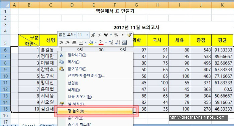The width and height of the screenshot is (234, 126).
Task: Select the 체육 header cell
Action: pyautogui.click(x=179, y=40)
